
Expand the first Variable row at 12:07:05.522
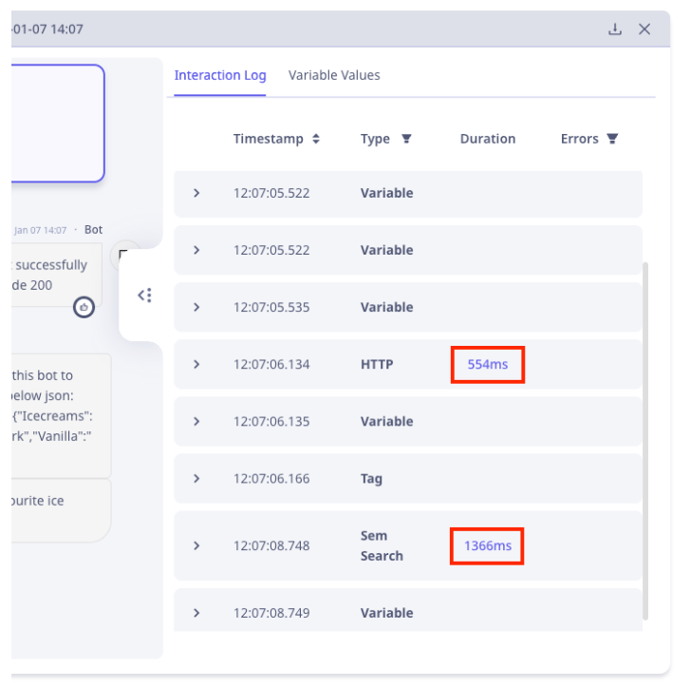point(196,193)
